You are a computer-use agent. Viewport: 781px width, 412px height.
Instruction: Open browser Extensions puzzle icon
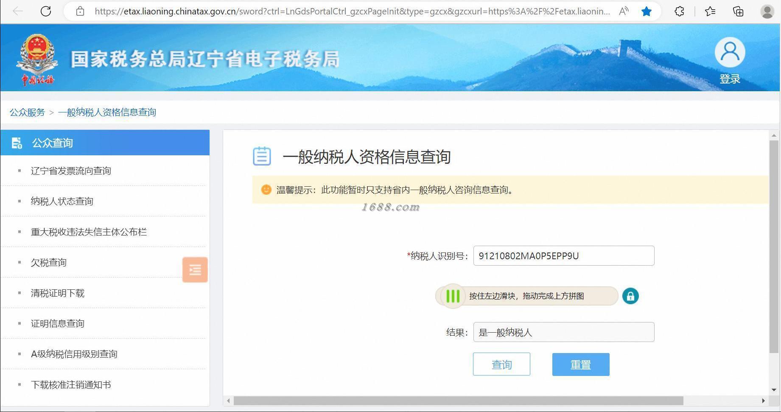click(679, 11)
